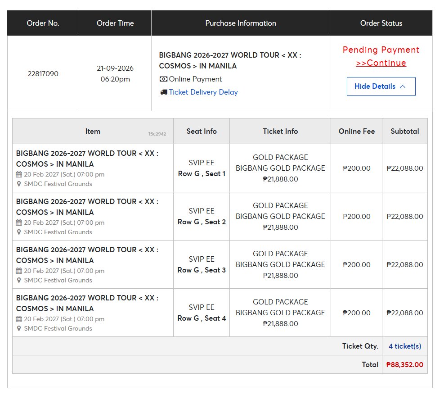444x395 pixels.
Task: Click the Purchase Information column header
Action: click(x=241, y=23)
